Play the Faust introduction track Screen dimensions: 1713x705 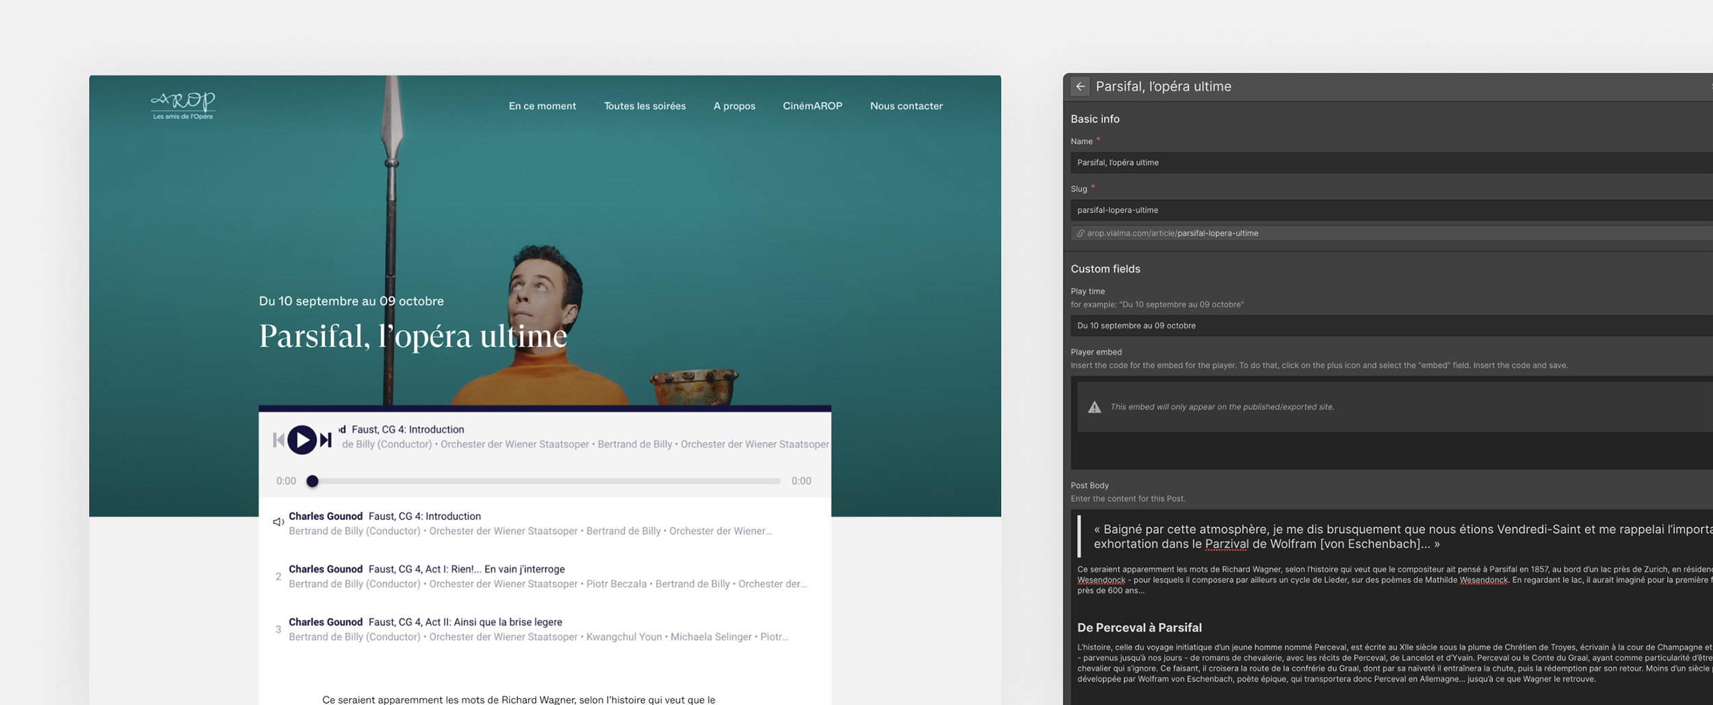point(301,440)
